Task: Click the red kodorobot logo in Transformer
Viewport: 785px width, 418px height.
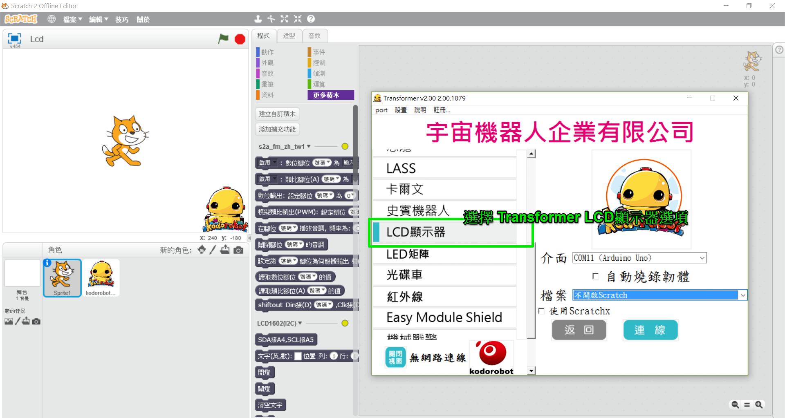Action: pyautogui.click(x=491, y=358)
